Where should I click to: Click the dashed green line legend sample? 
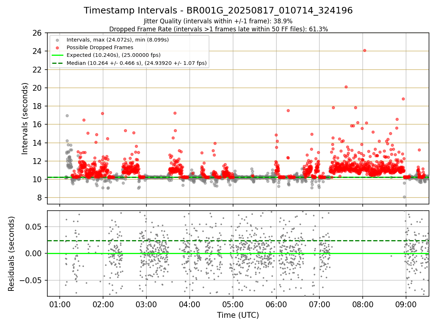click(57, 63)
